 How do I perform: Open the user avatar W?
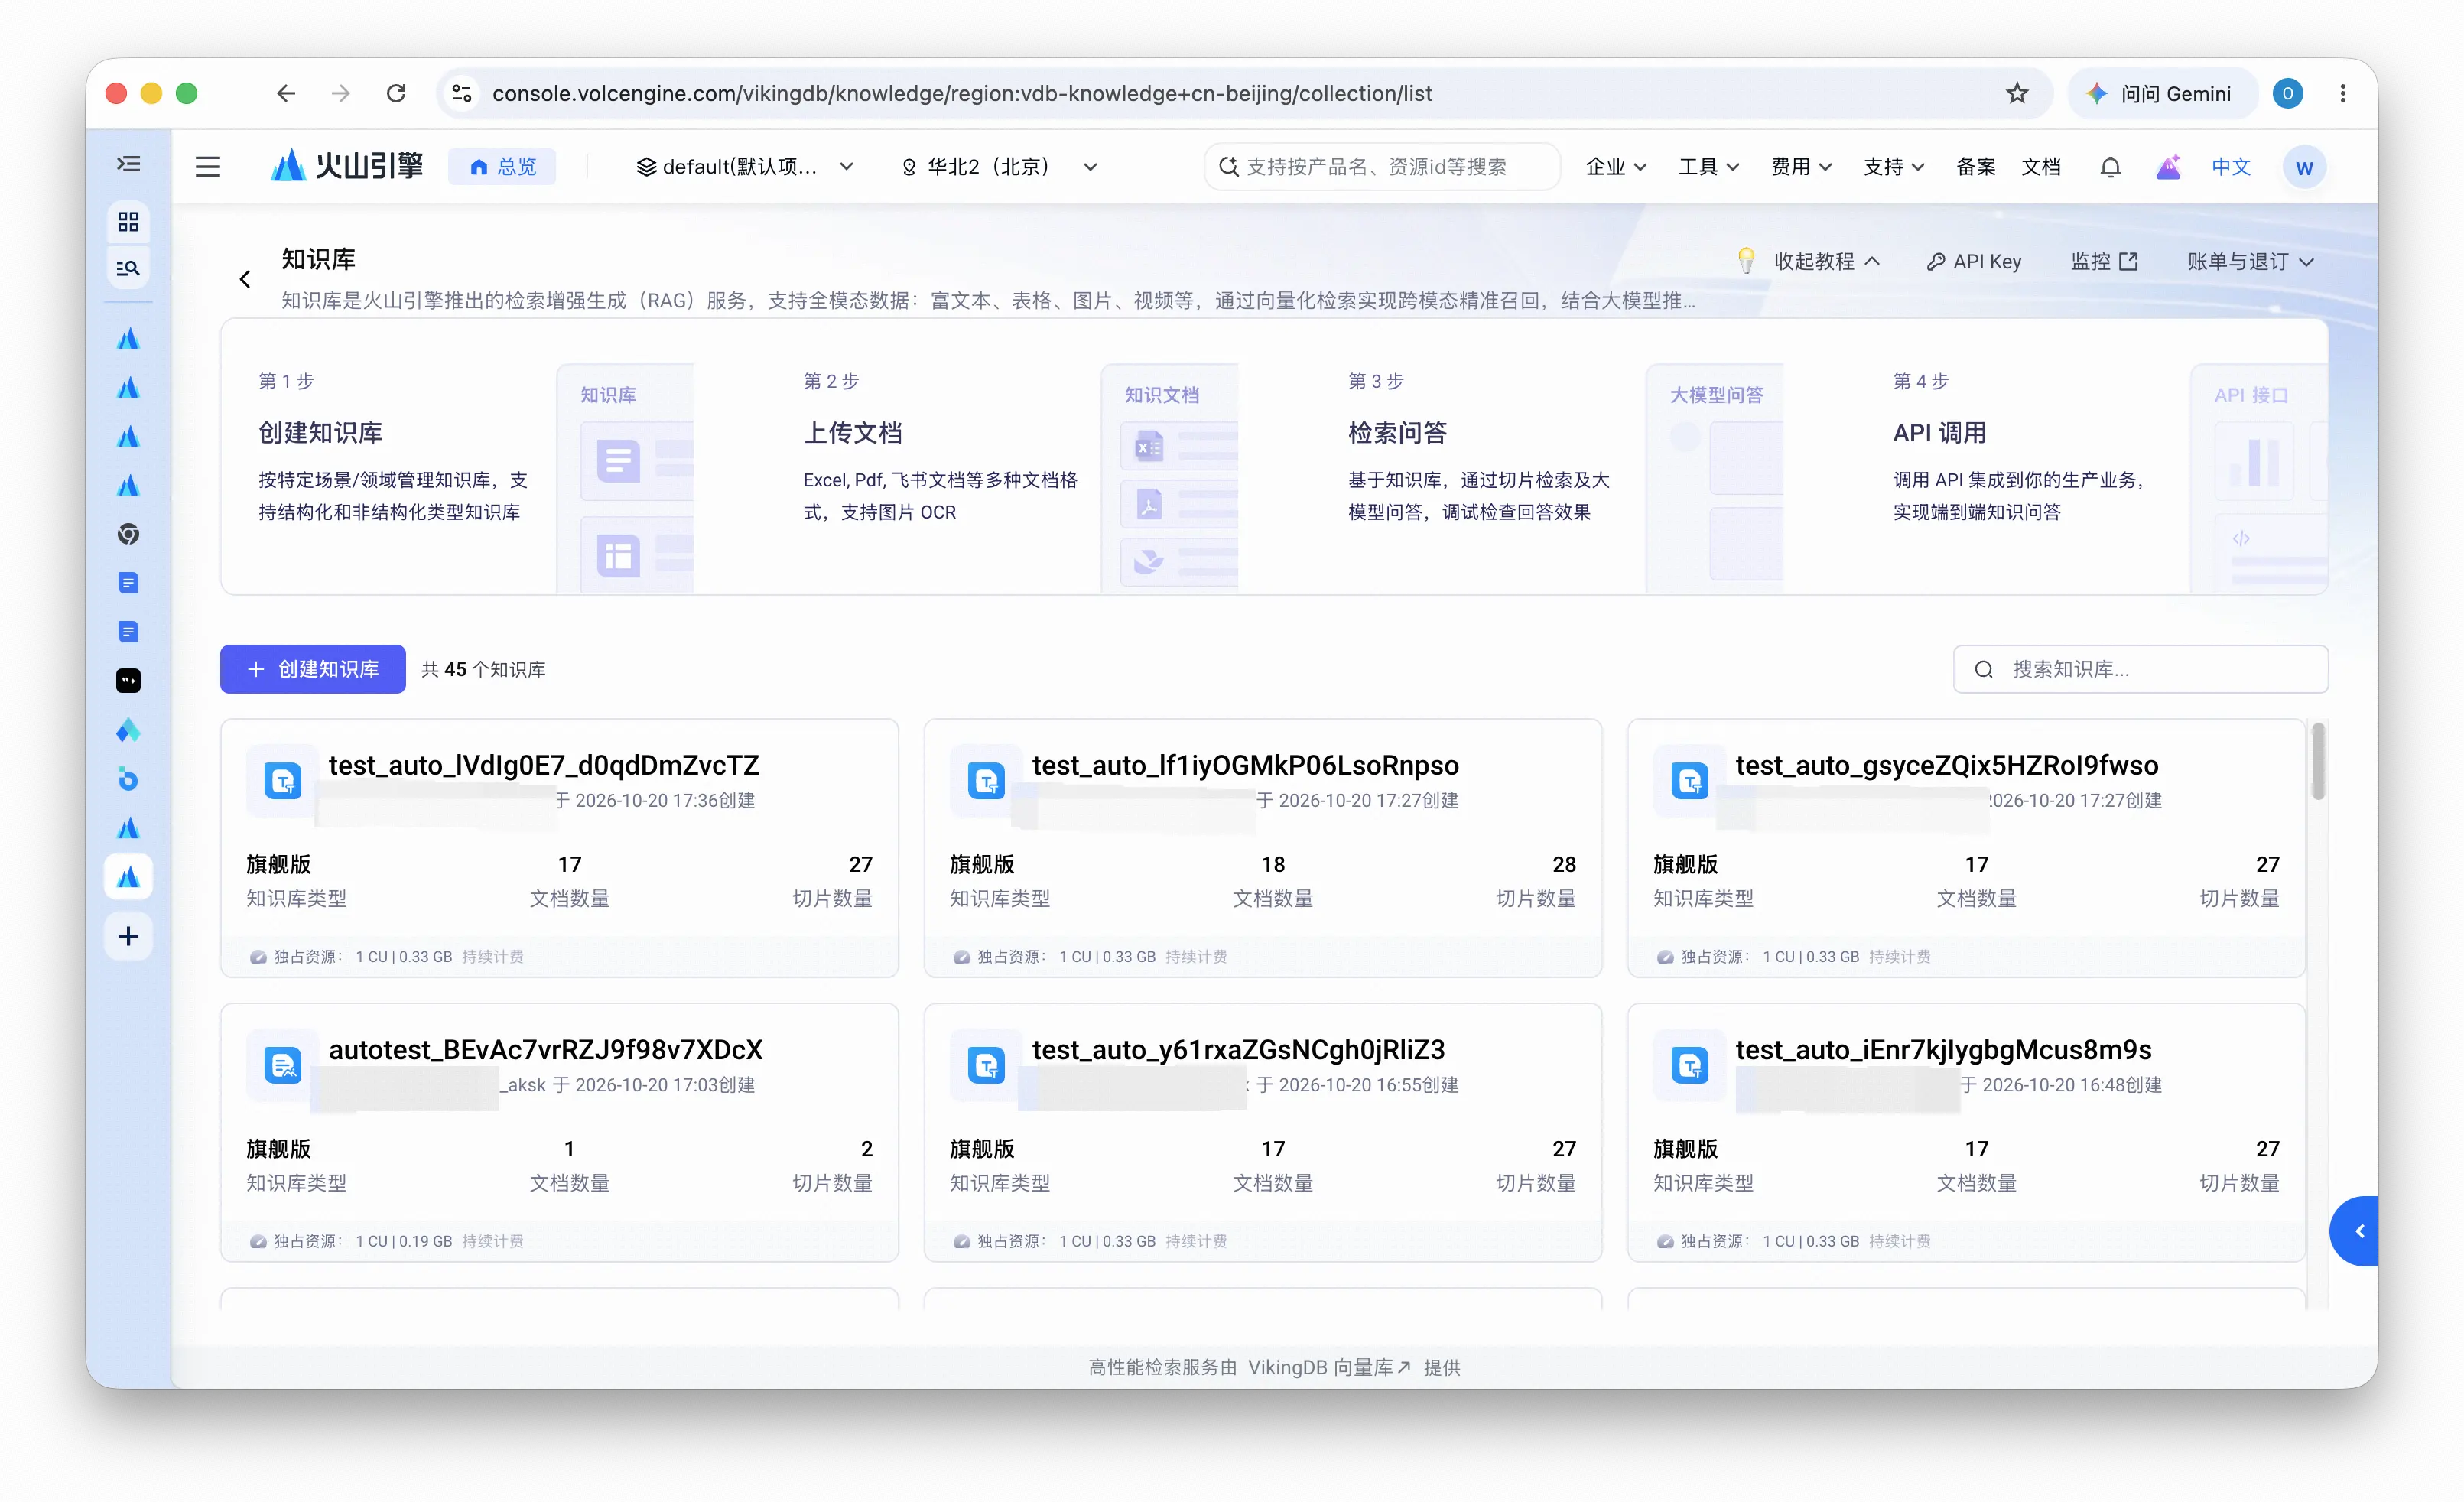[2304, 167]
